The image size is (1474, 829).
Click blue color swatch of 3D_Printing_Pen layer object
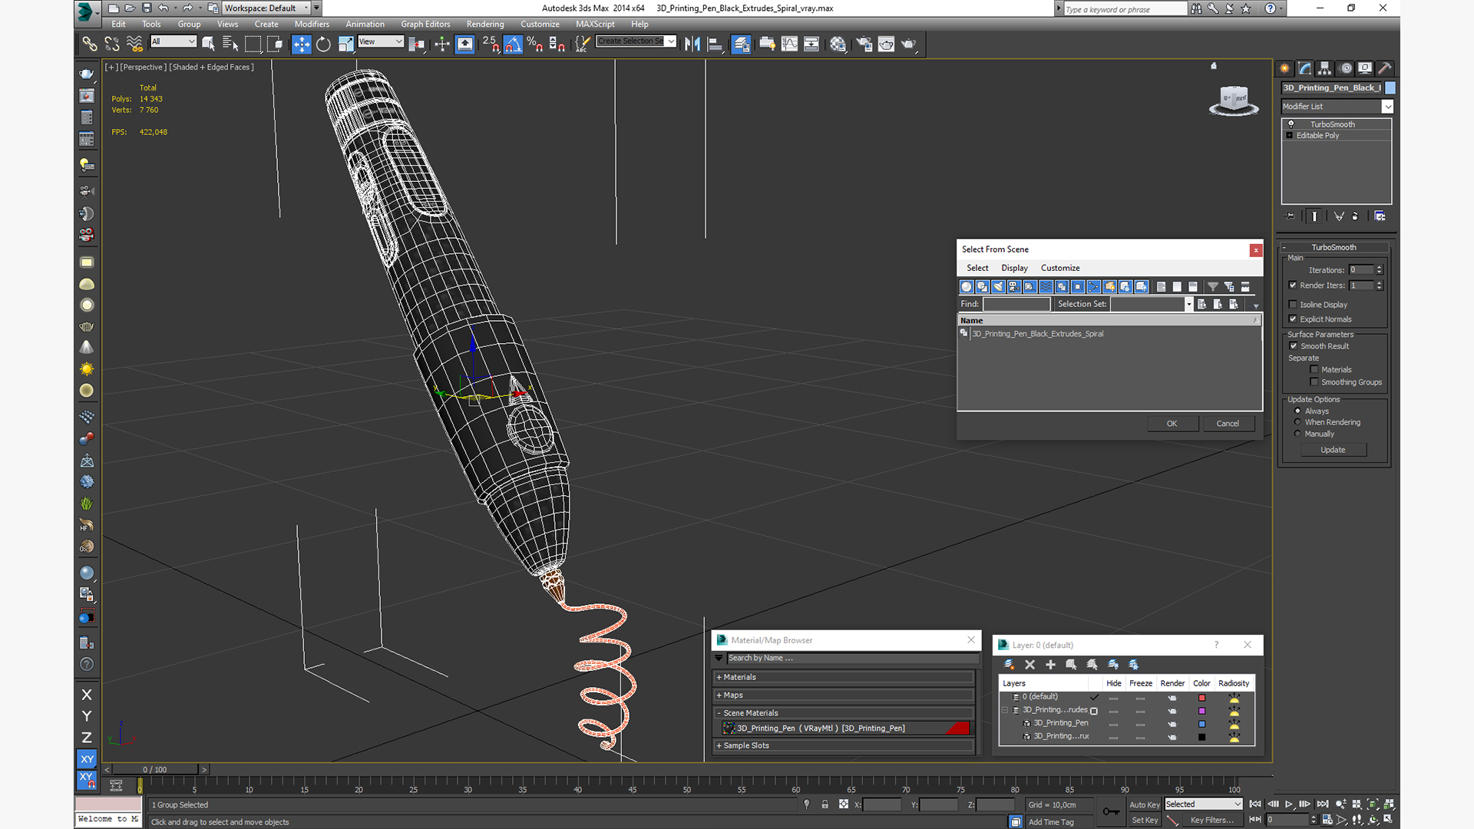[1201, 724]
